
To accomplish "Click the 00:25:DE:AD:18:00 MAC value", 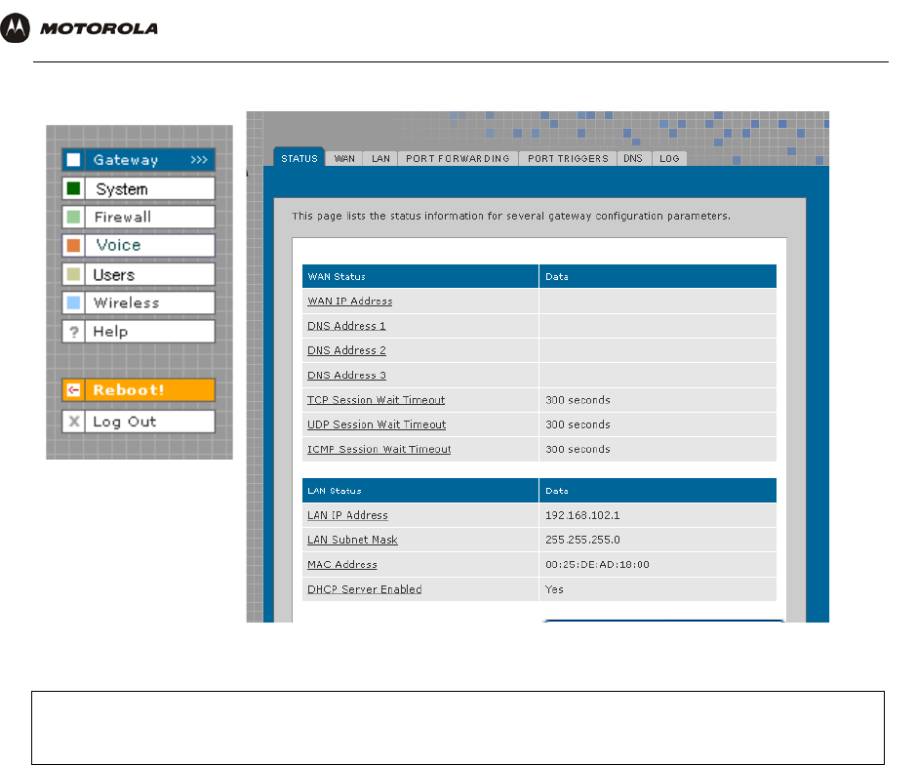I will pyautogui.click(x=597, y=564).
